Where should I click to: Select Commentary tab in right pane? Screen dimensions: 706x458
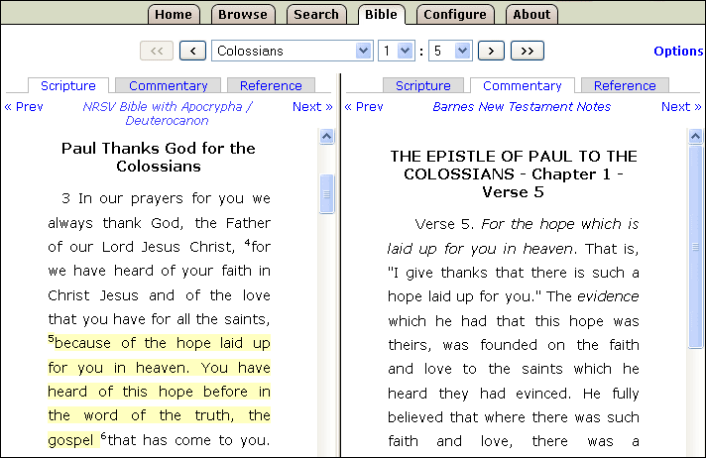click(x=523, y=85)
